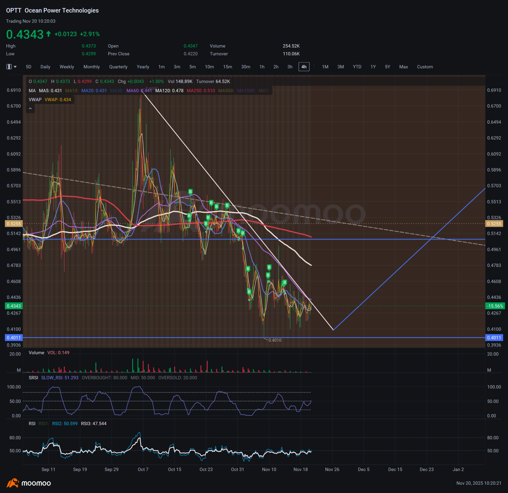Viewport: 508px width, 493px height.
Task: Select Yearly chart interval
Action: [x=143, y=67]
